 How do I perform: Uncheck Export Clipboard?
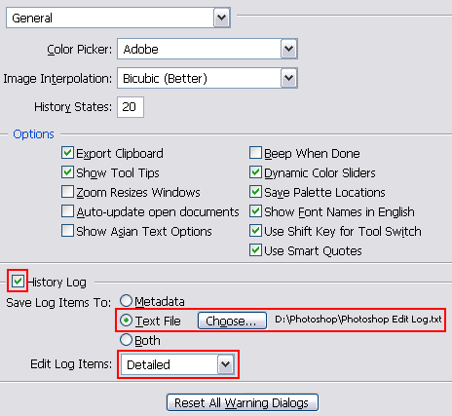(67, 153)
